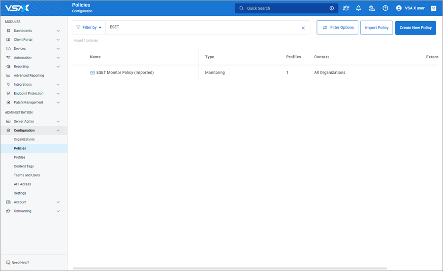Open the notifications bell icon
The image size is (443, 271).
[358, 8]
